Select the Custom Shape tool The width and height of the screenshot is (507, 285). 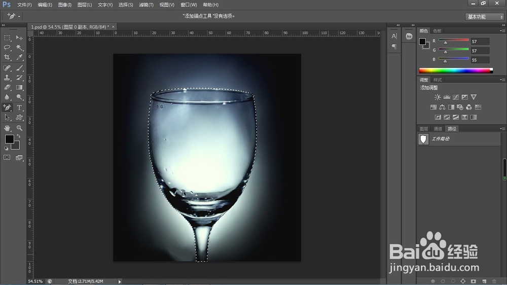point(19,118)
